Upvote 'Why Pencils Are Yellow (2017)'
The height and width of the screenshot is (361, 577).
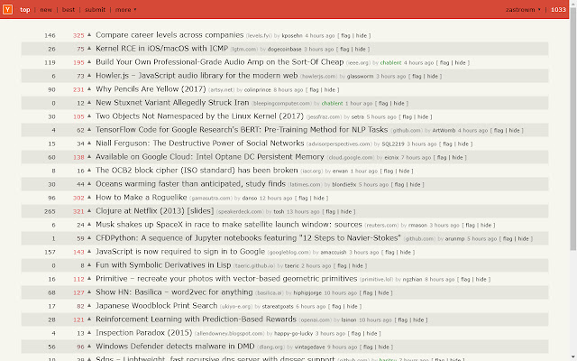point(89,88)
